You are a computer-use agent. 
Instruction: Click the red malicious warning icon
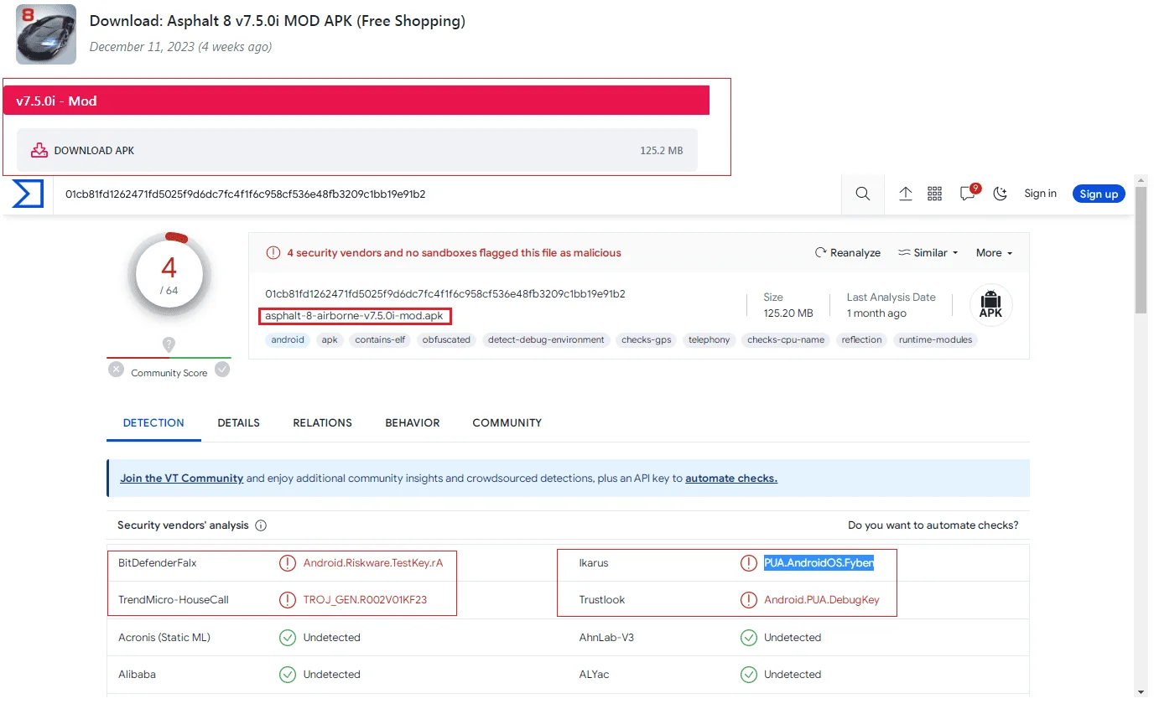pos(273,252)
